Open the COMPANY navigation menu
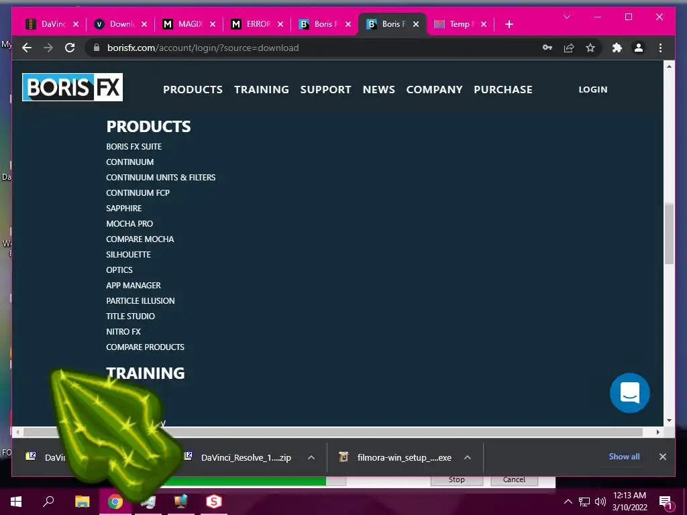 (434, 89)
